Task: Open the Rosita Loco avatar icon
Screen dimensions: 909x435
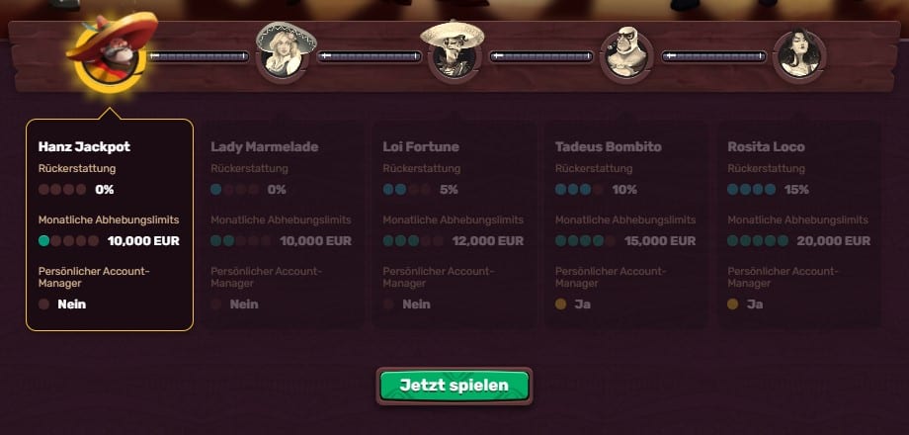Action: pos(799,55)
